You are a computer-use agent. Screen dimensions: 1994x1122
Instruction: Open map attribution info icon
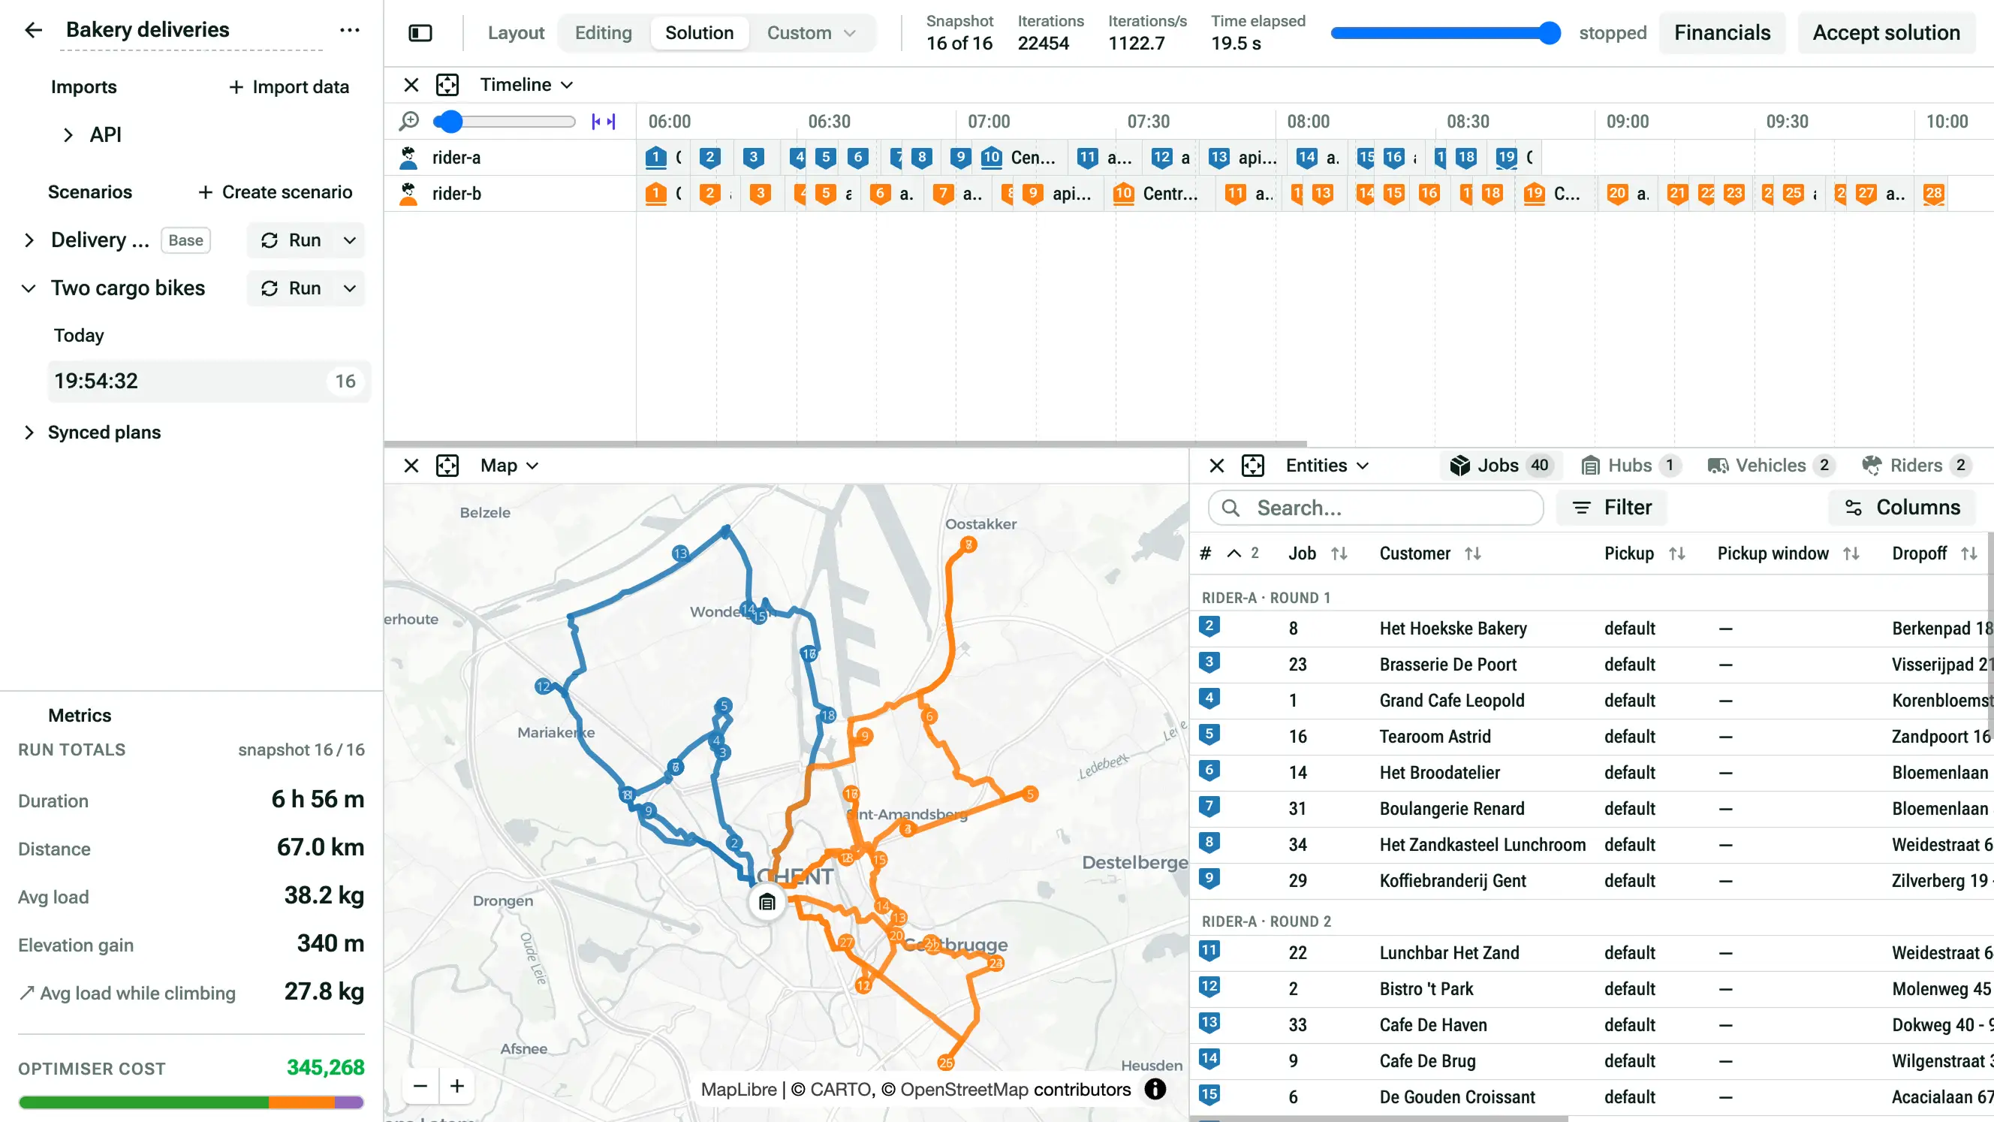[x=1155, y=1089]
